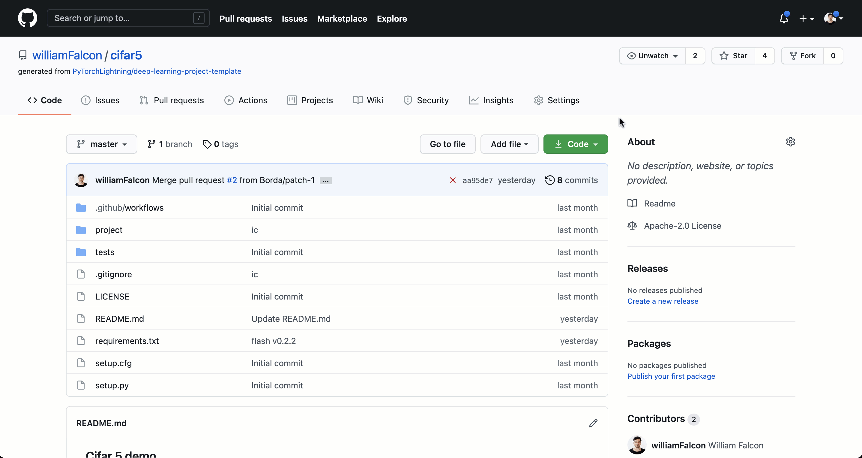Star the repository
Image resolution: width=862 pixels, height=458 pixels.
[x=733, y=56]
